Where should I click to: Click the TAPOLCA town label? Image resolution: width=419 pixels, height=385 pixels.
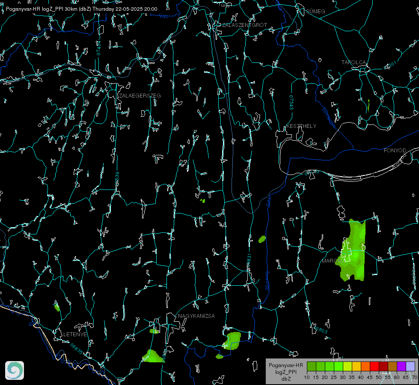[x=354, y=62]
